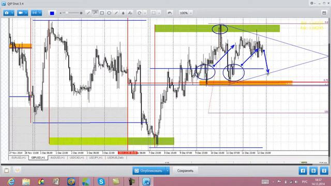The height and width of the screenshot is (186, 331).
Task: Open QIP Shot settings gear menu
Action: coord(312,3)
